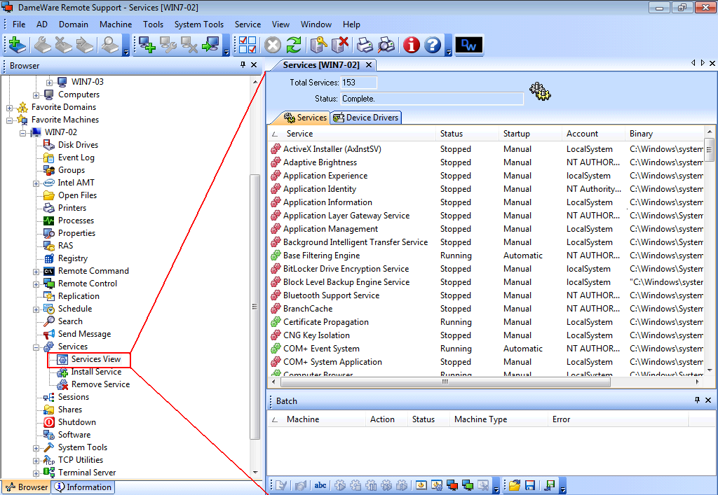Expand the Remote Command node

36,272
